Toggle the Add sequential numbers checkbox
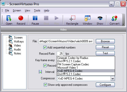This screenshot has width=127, height=92. 45,47
